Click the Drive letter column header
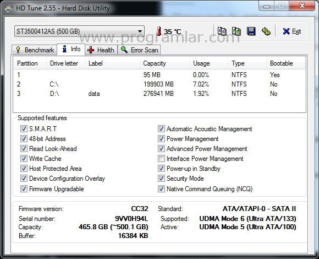This screenshot has height=259, width=319. click(x=65, y=63)
